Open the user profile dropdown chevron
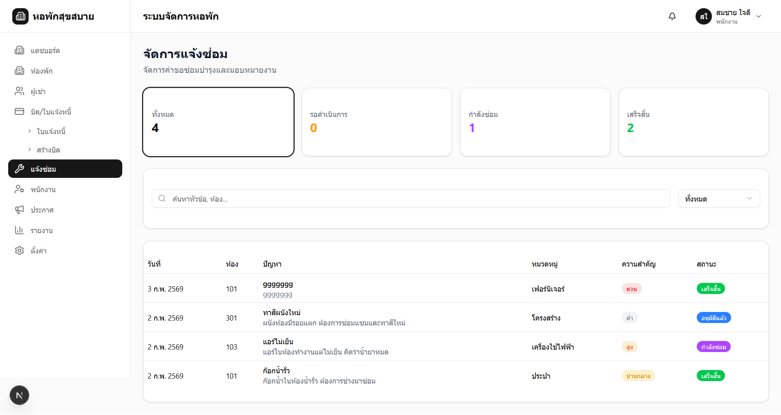The image size is (781, 415). (x=759, y=16)
